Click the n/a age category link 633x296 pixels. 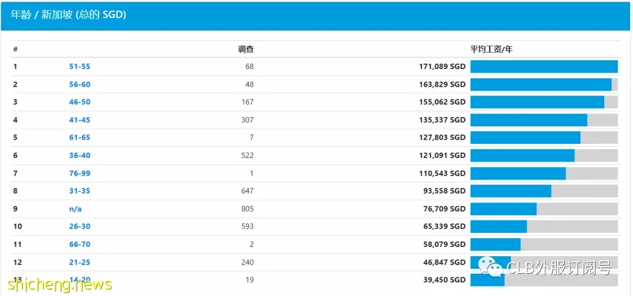point(76,209)
